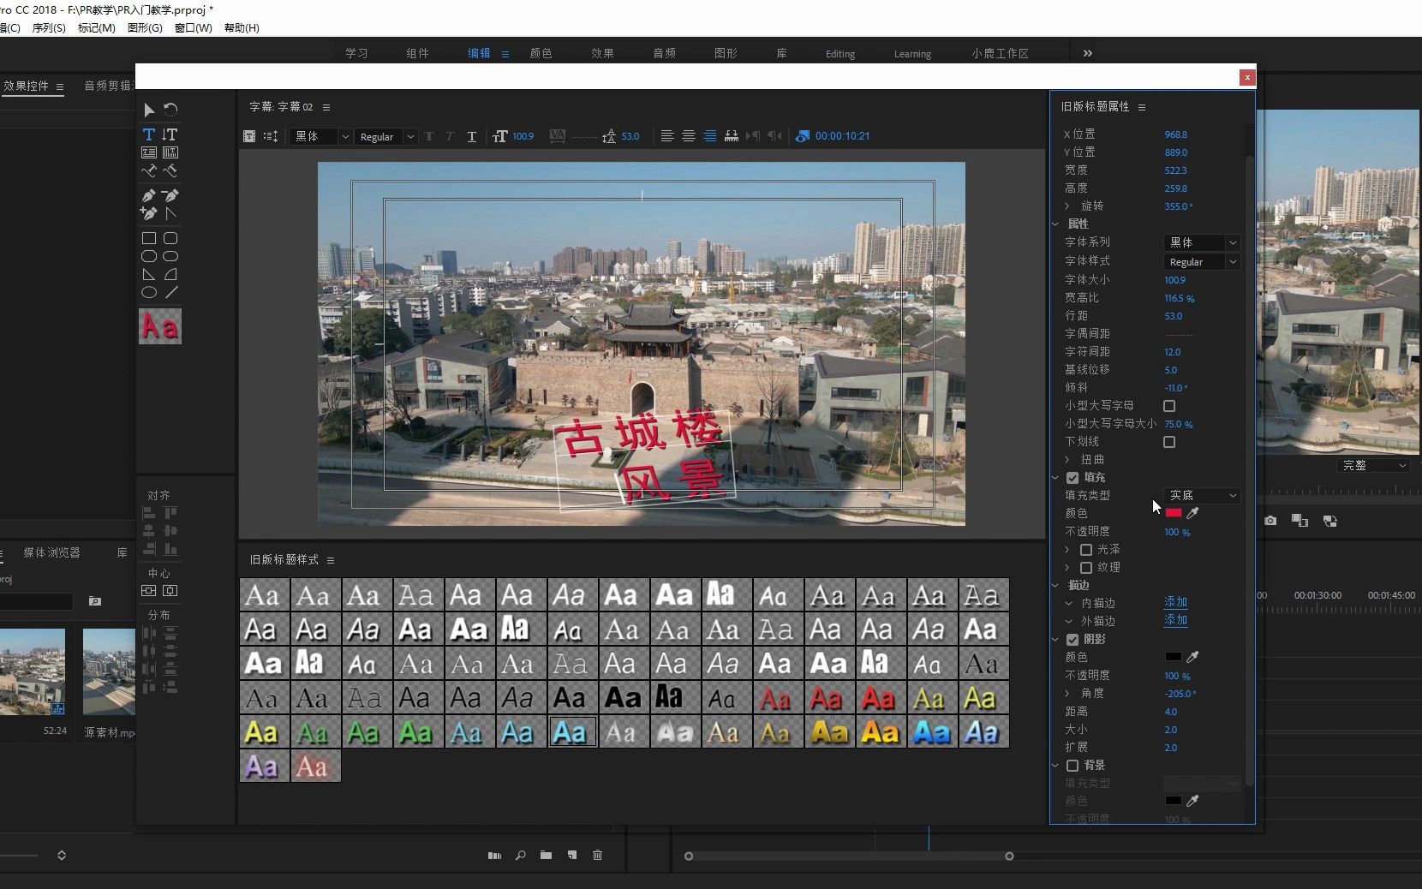Open the font family 黑体 dropdown in properties
1422x889 pixels.
tap(1201, 242)
